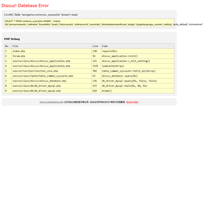Click the File column header
The width and height of the screenshot is (203, 203).
click(x=52, y=46)
